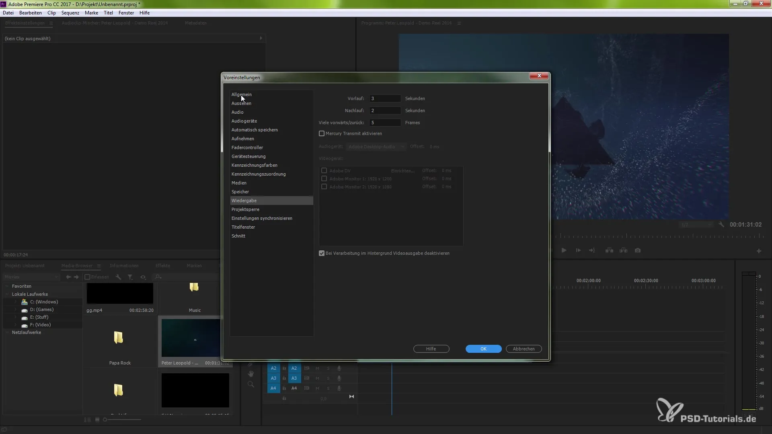
Task: Switch to the Informationen tab
Action: [x=124, y=266]
